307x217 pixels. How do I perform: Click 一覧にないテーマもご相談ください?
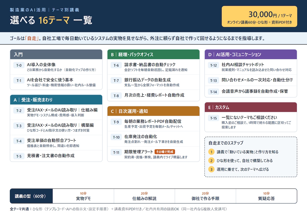pos(249,118)
